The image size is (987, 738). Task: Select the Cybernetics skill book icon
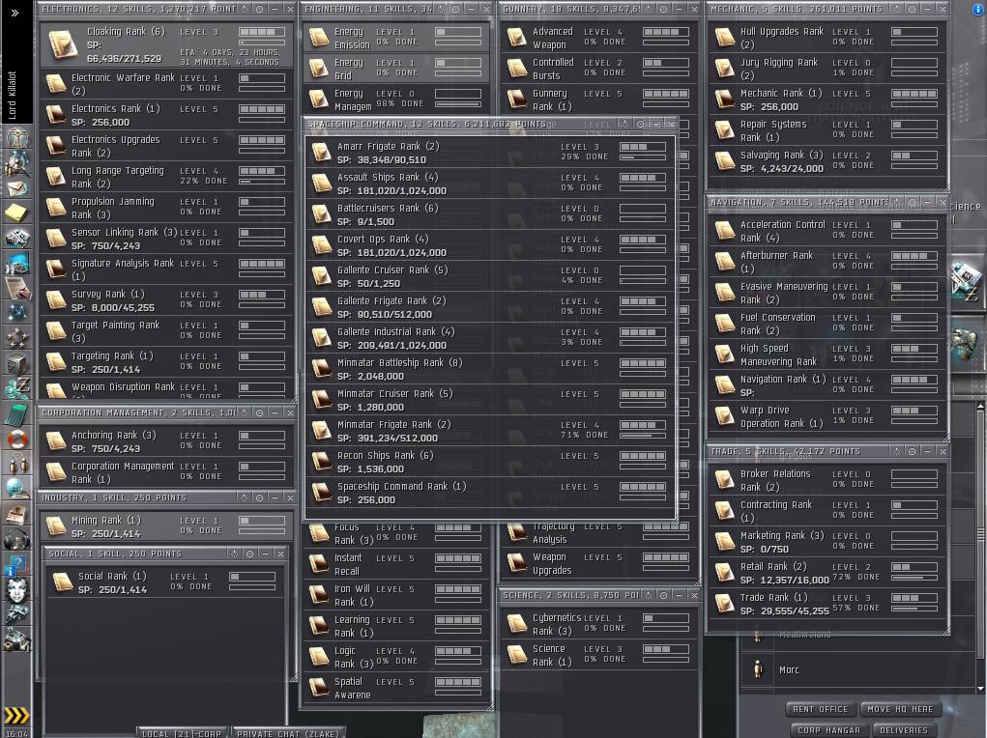(517, 623)
